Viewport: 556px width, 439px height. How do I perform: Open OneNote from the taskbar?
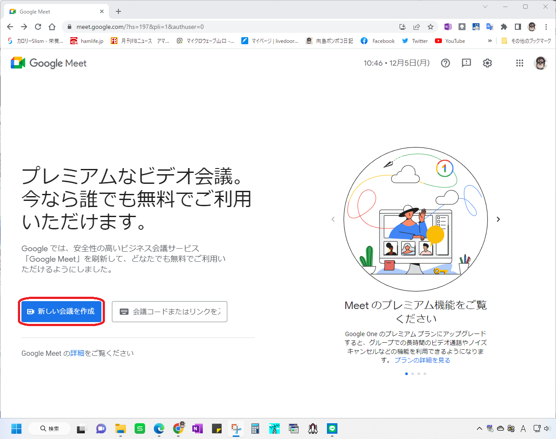click(198, 428)
